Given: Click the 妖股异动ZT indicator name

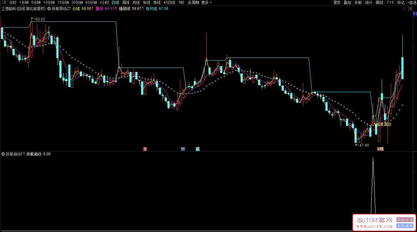Looking at the screenshot, I should [x=61, y=9].
